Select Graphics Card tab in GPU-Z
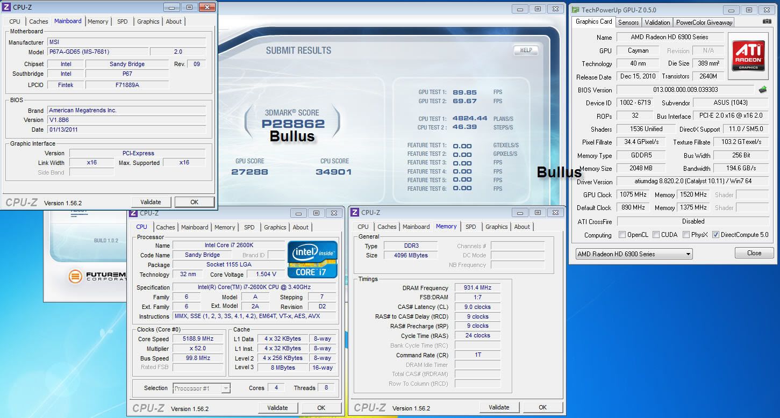The height and width of the screenshot is (418, 780). click(x=593, y=21)
